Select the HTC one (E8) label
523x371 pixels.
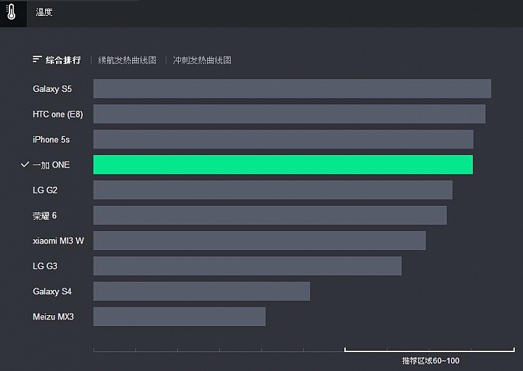(x=57, y=114)
